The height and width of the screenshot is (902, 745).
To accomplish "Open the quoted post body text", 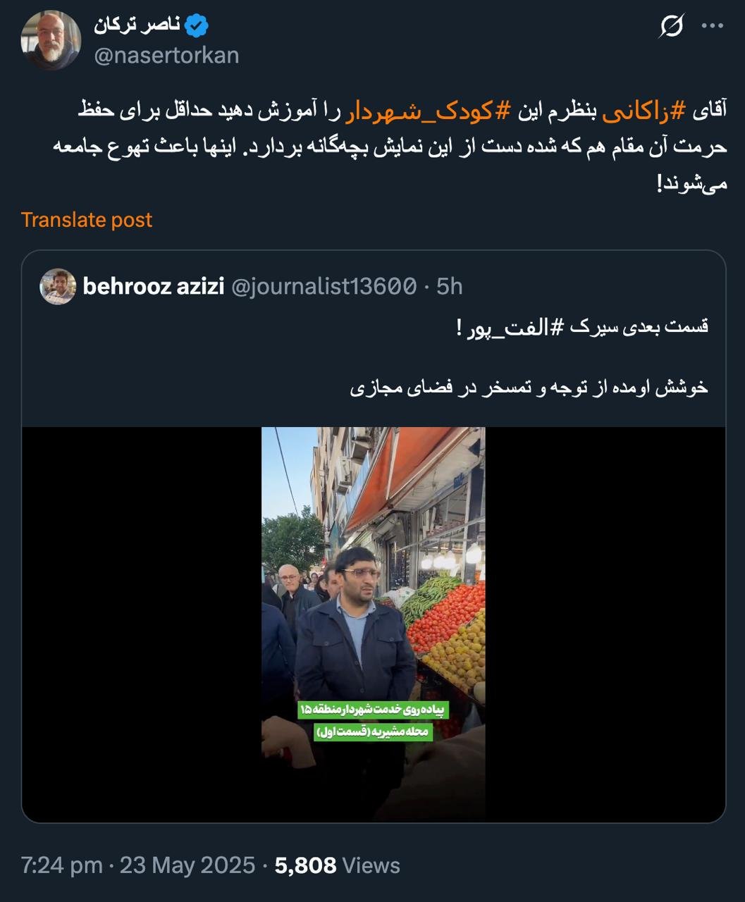I will [529, 357].
